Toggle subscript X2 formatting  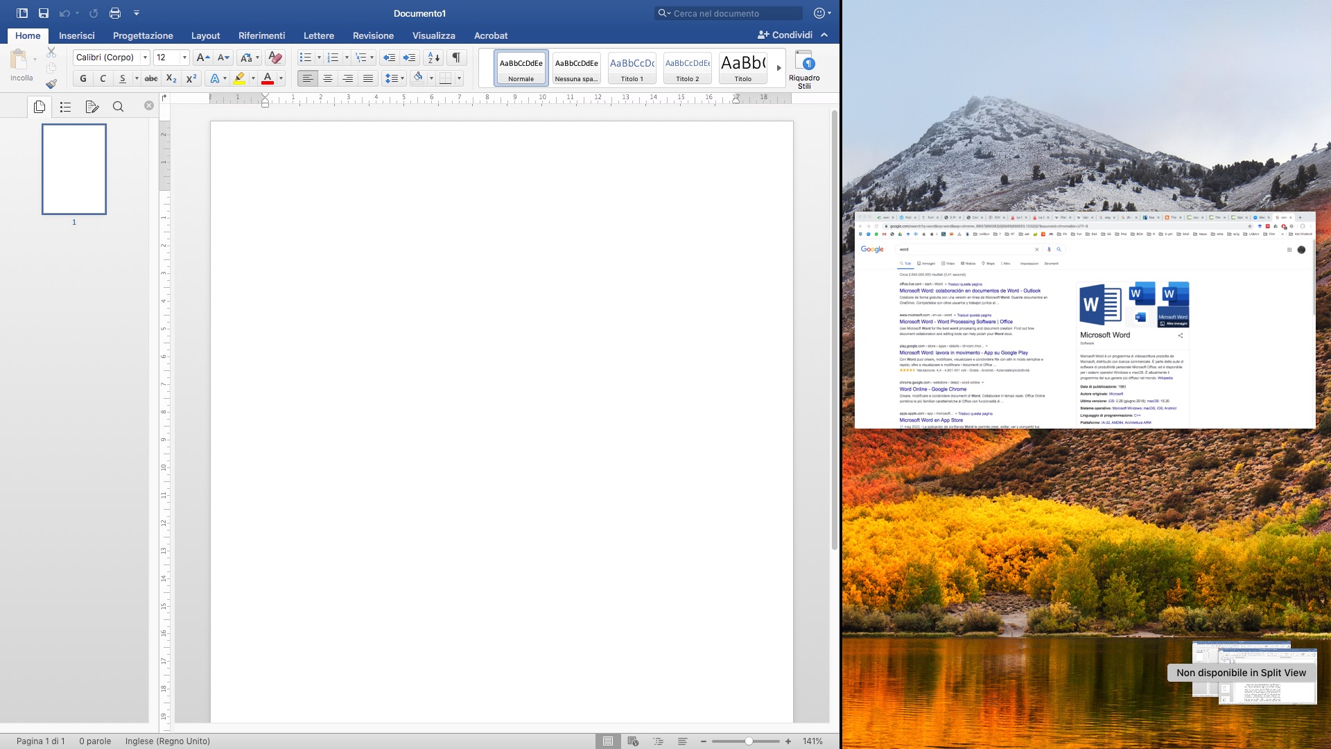tap(171, 78)
